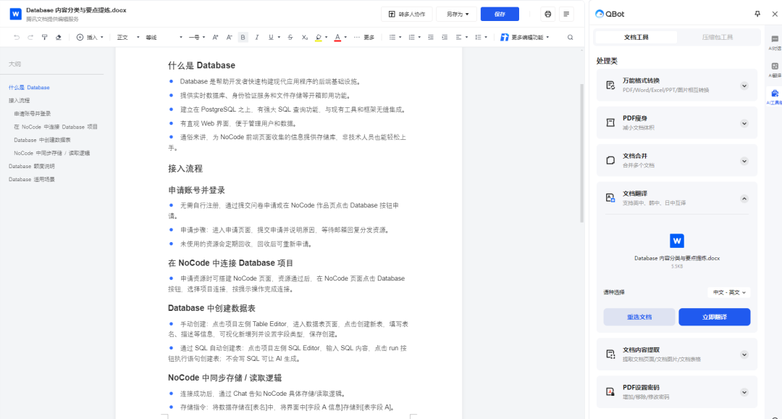Apply red font color
Image resolution: width=782 pixels, height=419 pixels.
click(337, 37)
